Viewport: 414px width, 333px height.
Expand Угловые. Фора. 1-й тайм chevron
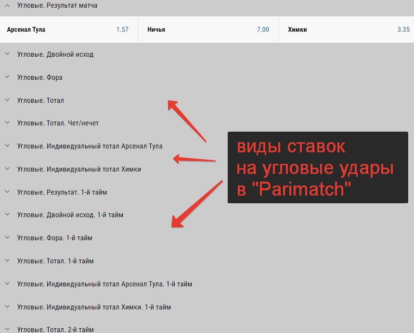pos(7,237)
